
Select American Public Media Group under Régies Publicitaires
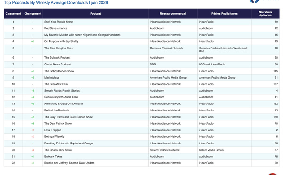(x=217, y=78)
